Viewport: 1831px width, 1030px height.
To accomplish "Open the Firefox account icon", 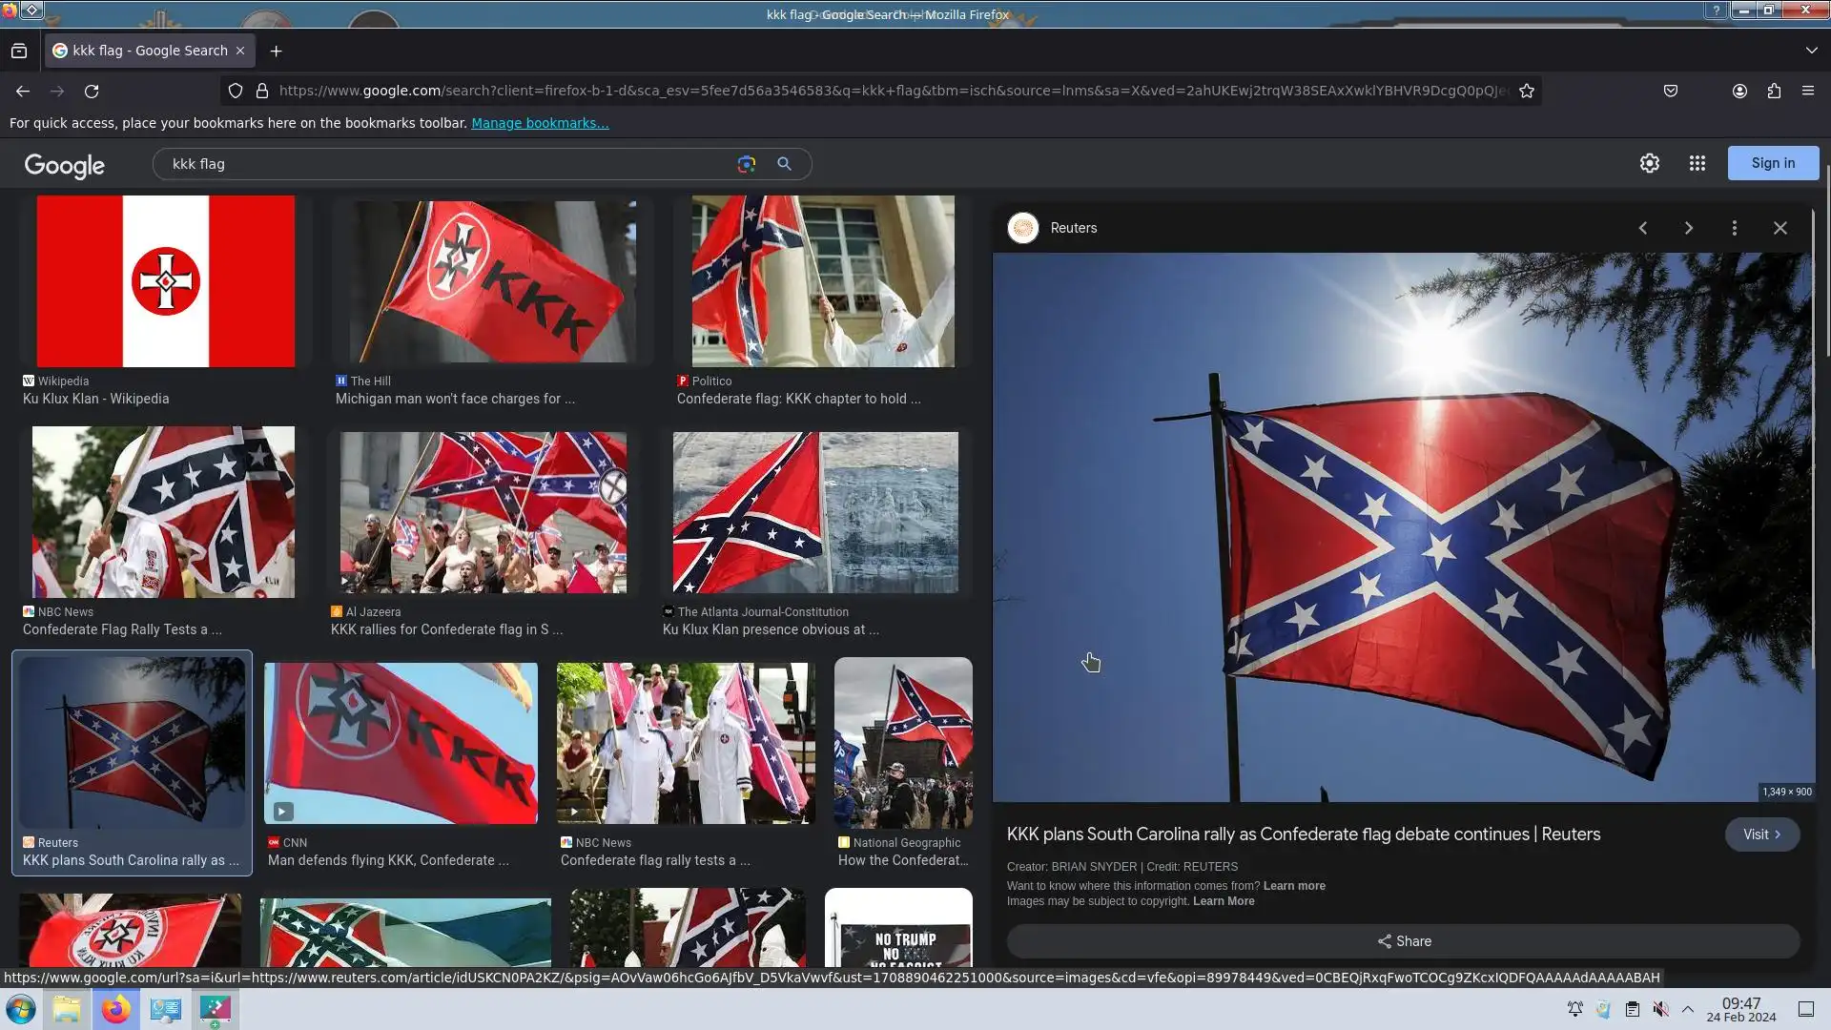I will (x=1738, y=91).
